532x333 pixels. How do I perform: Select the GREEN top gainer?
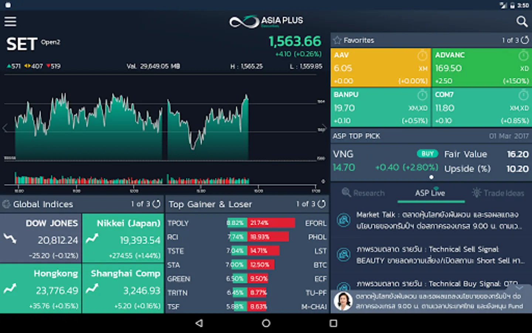pyautogui.click(x=179, y=279)
